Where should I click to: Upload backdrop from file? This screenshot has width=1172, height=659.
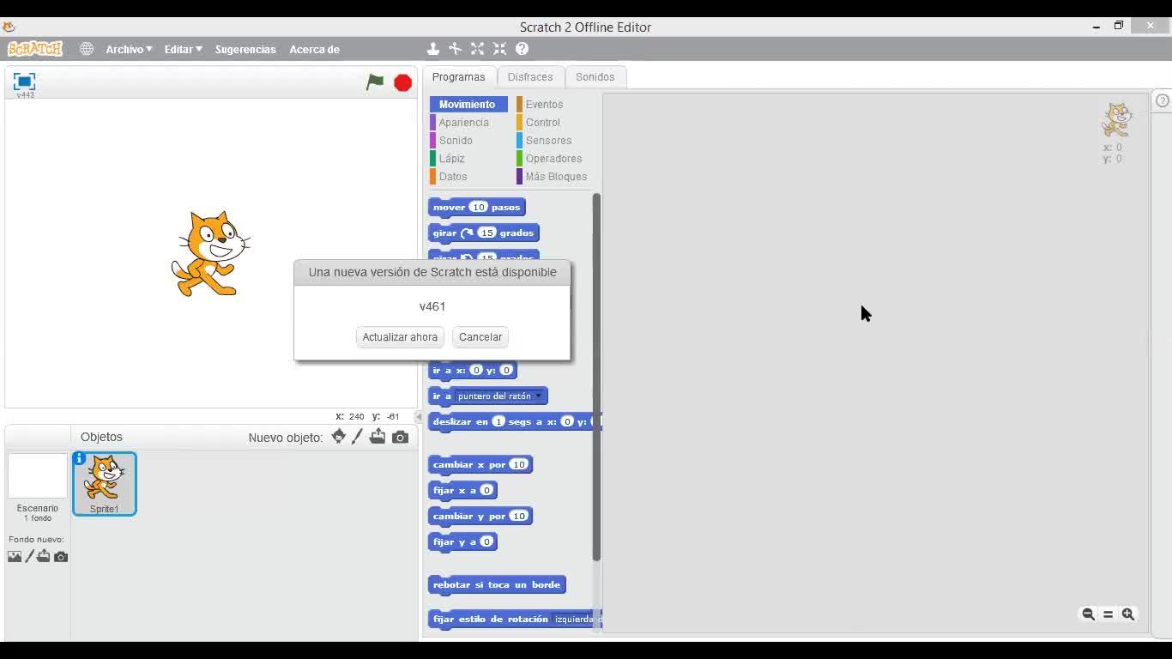(x=44, y=556)
